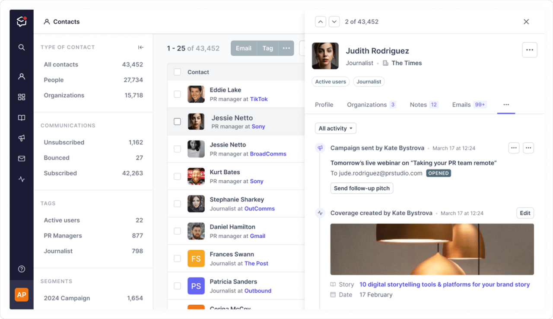
Task: Check Frances Swann's row checkbox
Action: 177,258
